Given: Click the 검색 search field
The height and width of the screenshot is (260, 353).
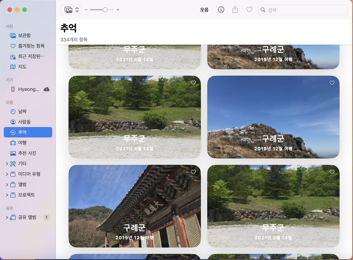Looking at the screenshot, I should 303,10.
